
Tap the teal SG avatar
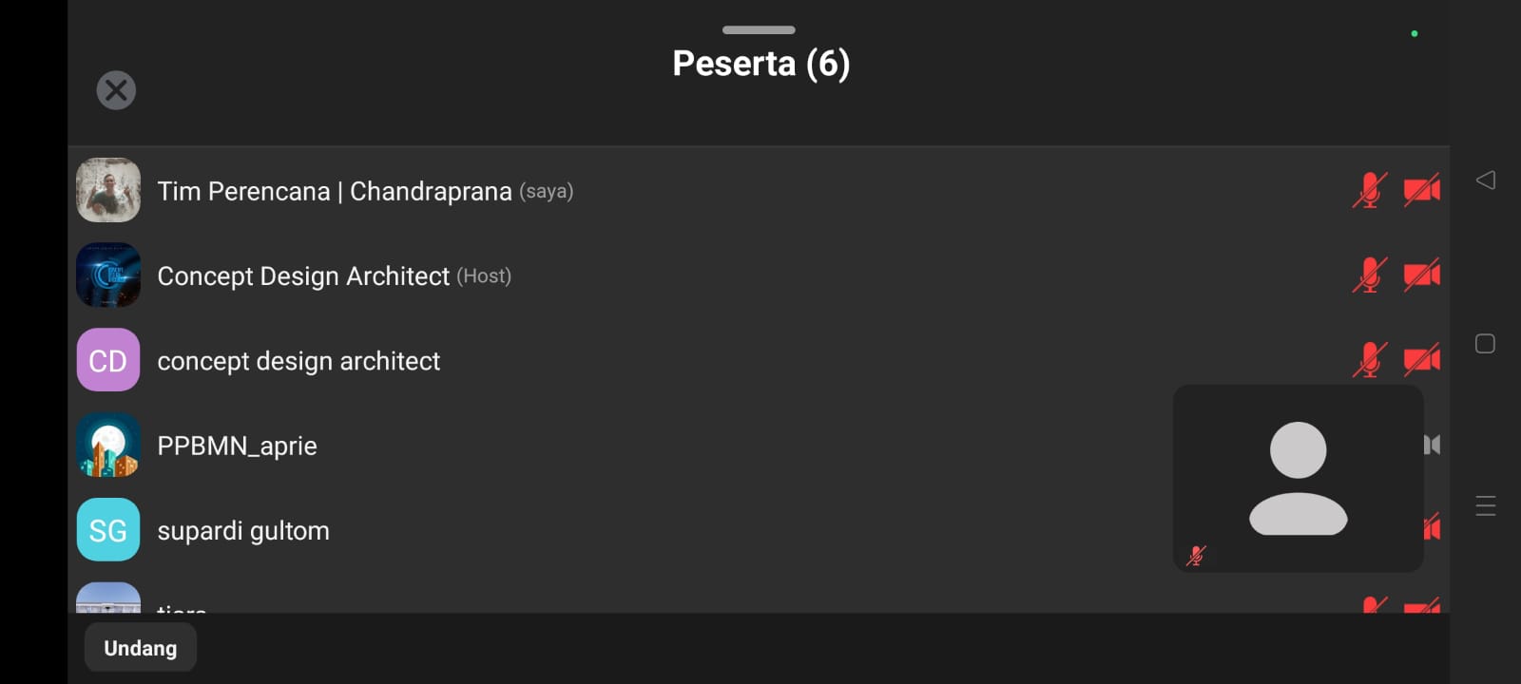pyautogui.click(x=108, y=530)
